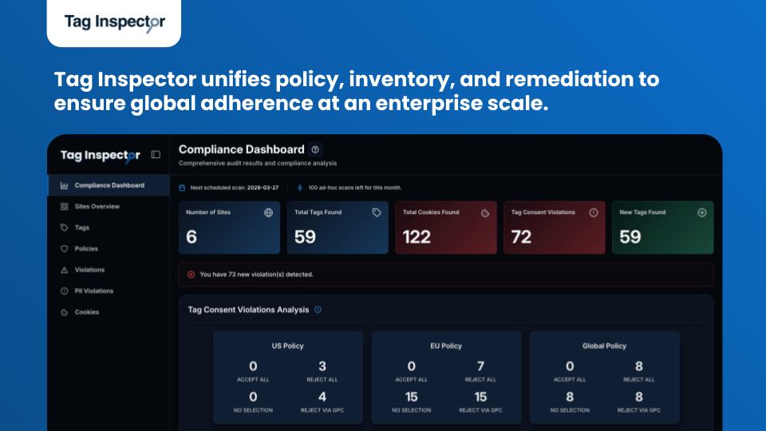Open the Violations page
The width and height of the screenshot is (766, 431).
[x=109, y=270]
